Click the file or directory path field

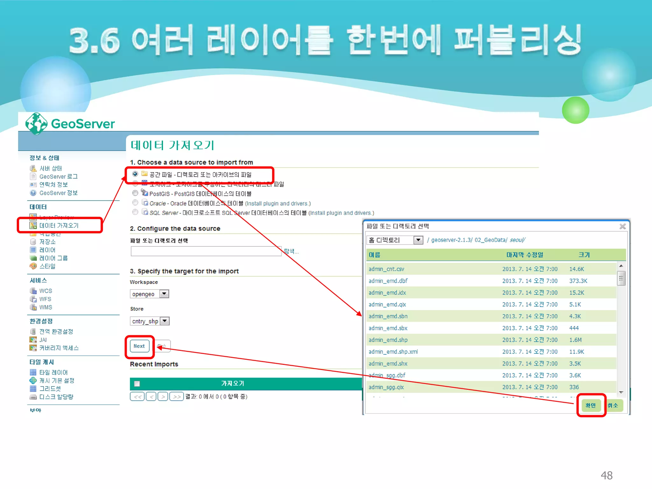[x=206, y=251]
